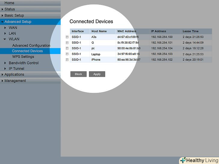Image resolution: width=219 pixels, height=164 pixels.
Task: Click lease time 2 days 19:12:28
Action: click(193, 48)
